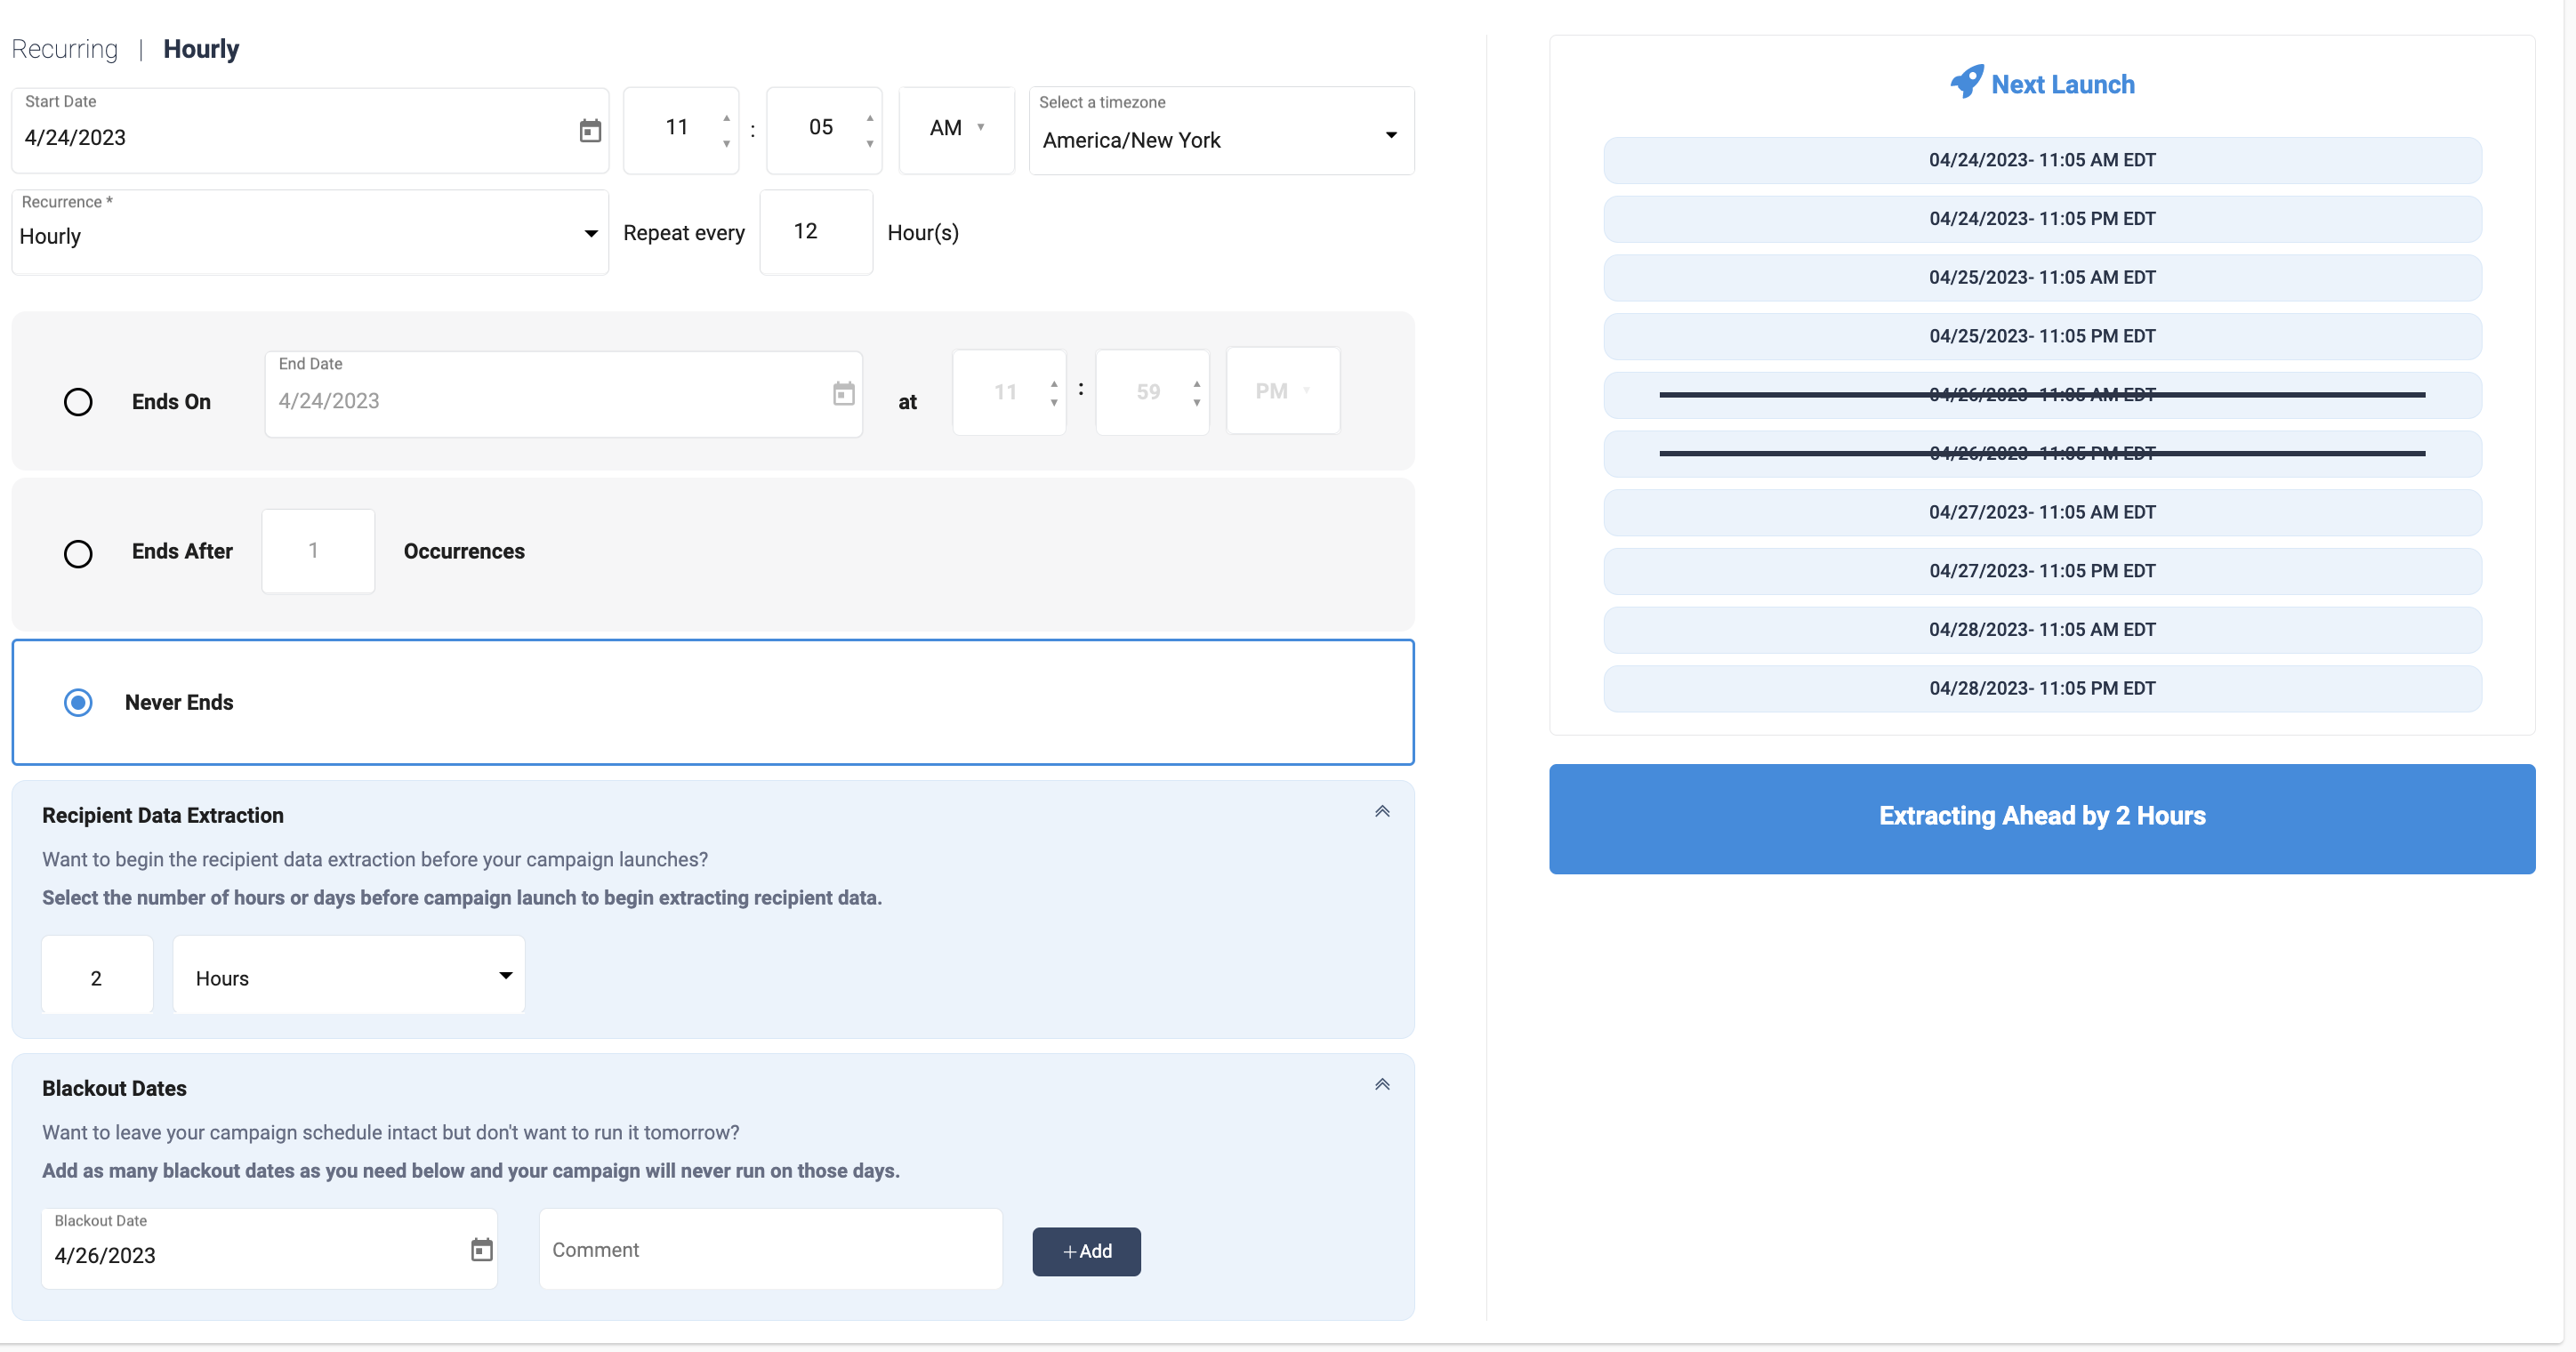Image resolution: width=2576 pixels, height=1352 pixels.
Task: Select the Ends After radio option
Action: click(78, 553)
